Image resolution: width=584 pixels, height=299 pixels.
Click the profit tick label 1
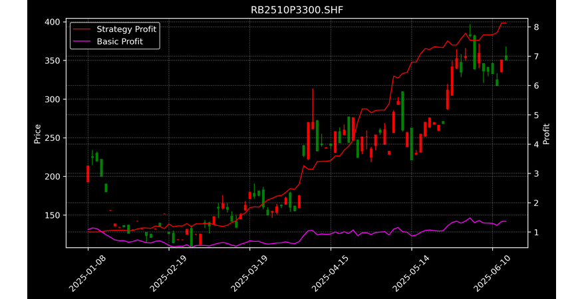point(537,233)
